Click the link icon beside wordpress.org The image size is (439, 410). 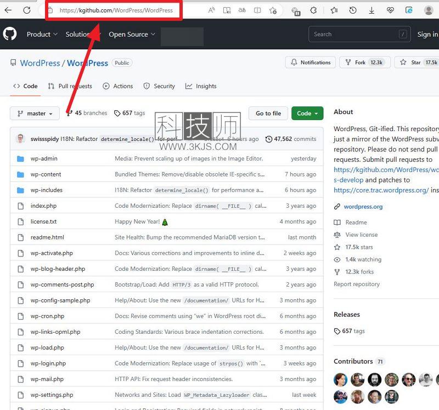point(337,207)
